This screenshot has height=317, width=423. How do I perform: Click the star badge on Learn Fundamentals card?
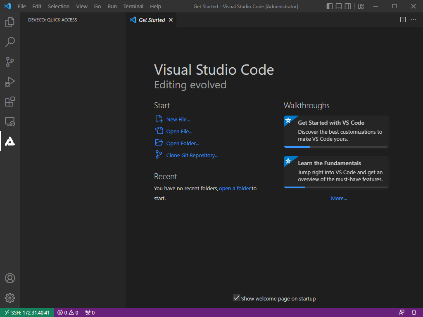288,161
